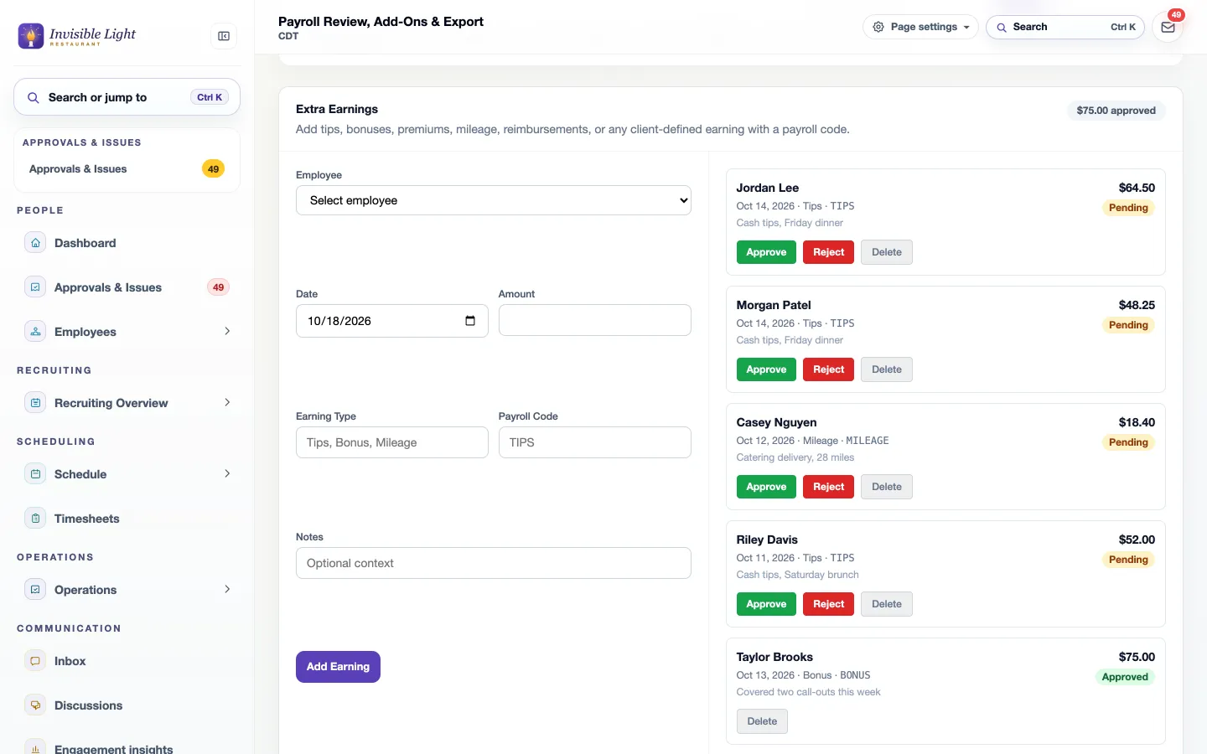The width and height of the screenshot is (1207, 754).
Task: Expand the Employees submenu chevron
Action: [x=227, y=332]
